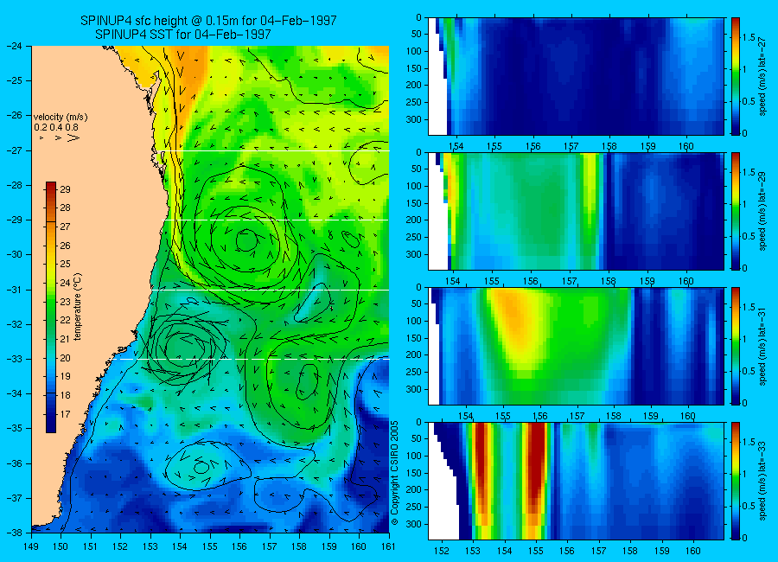Click value 17 on the temperature scale
The height and width of the screenshot is (562, 778).
click(65, 414)
